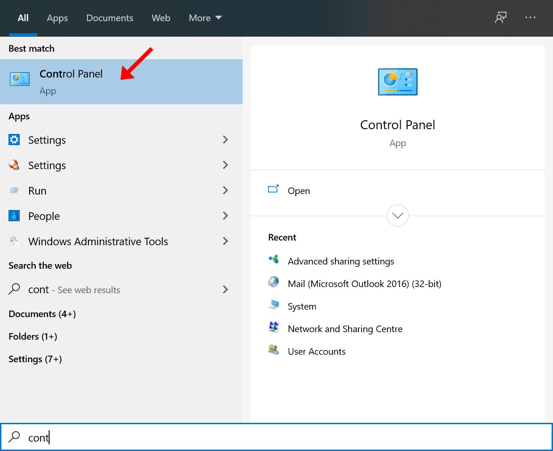Click the Control Panel title in preview pane

tap(397, 125)
